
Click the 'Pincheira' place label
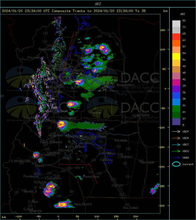click(30, 176)
